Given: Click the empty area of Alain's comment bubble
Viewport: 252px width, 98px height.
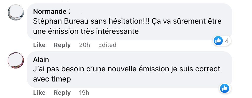Looking at the screenshot, I should pyautogui.click(x=145, y=79).
